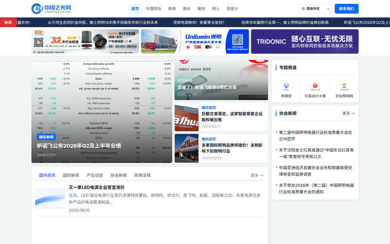This screenshot has height=244, width=390.
Task: Click the Dahua thumbnail image
Action: point(187,117)
